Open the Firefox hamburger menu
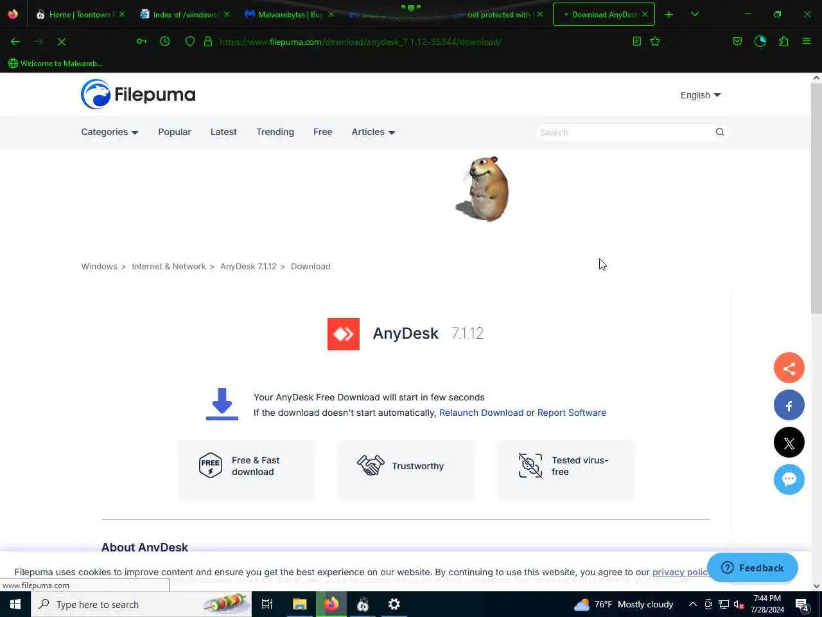822x617 pixels. tap(807, 41)
